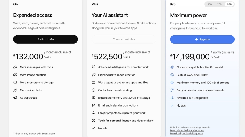The height and width of the screenshot is (137, 245).
Task: Click the blue Upgrade button
Action: point(202,40)
